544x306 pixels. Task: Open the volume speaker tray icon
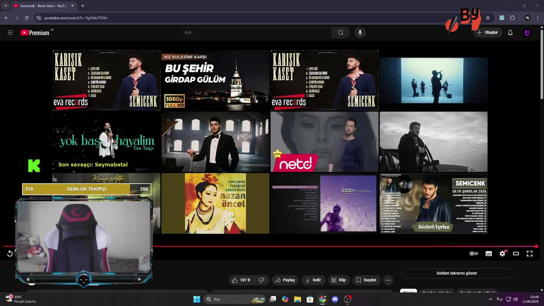515,299
